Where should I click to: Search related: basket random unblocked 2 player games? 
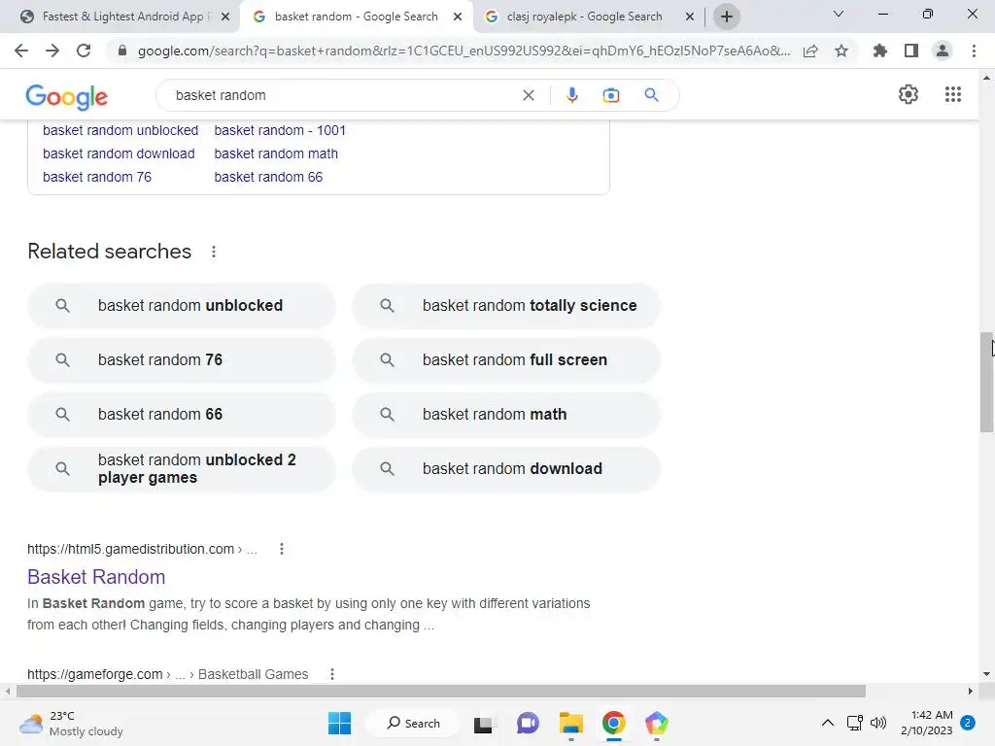point(182,469)
